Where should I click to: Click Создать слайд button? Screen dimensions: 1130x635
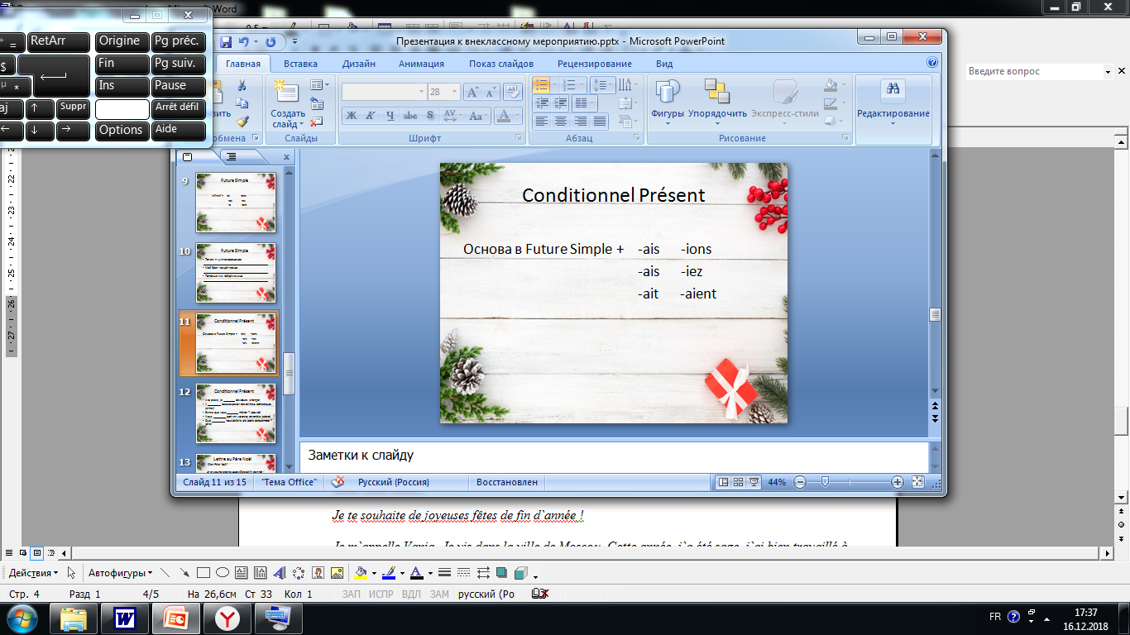(x=287, y=103)
